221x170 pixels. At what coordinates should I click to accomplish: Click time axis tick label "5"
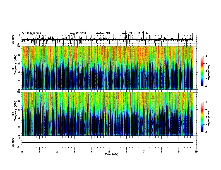click(x=109, y=152)
